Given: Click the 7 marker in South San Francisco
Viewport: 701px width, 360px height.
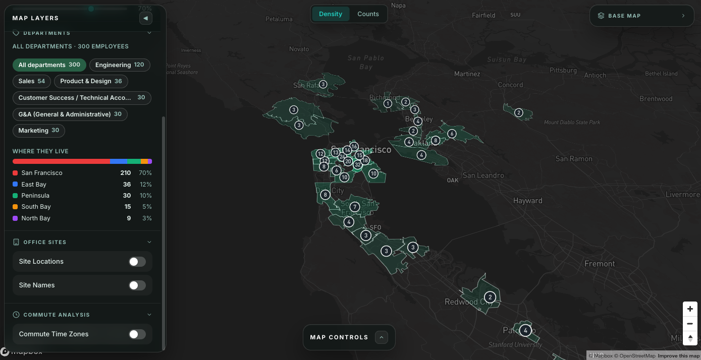Looking at the screenshot, I should 355,207.
